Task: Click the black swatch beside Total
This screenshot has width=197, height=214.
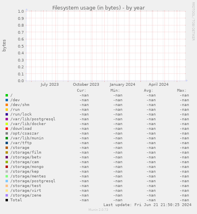Action: [x=7, y=200]
